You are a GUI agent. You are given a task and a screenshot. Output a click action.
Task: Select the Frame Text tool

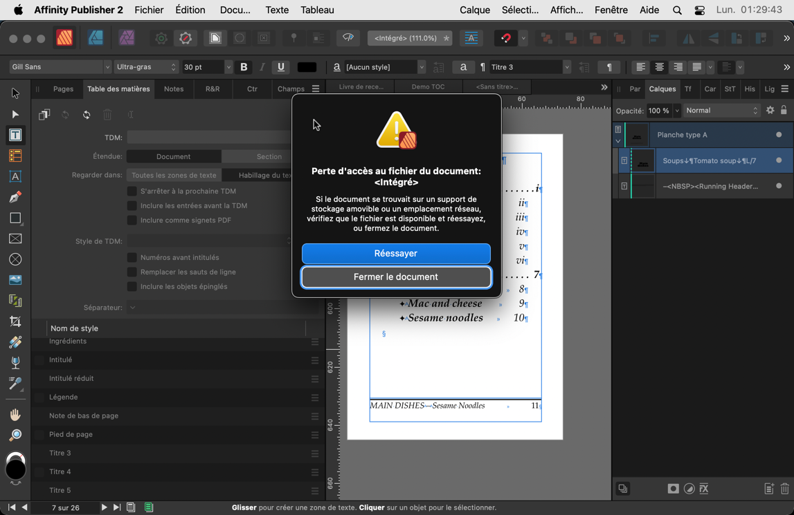click(x=15, y=135)
